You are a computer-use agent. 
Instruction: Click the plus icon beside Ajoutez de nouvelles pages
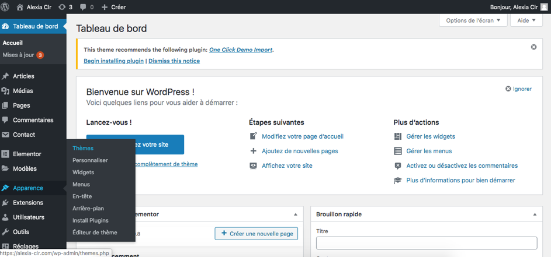pyautogui.click(x=254, y=151)
